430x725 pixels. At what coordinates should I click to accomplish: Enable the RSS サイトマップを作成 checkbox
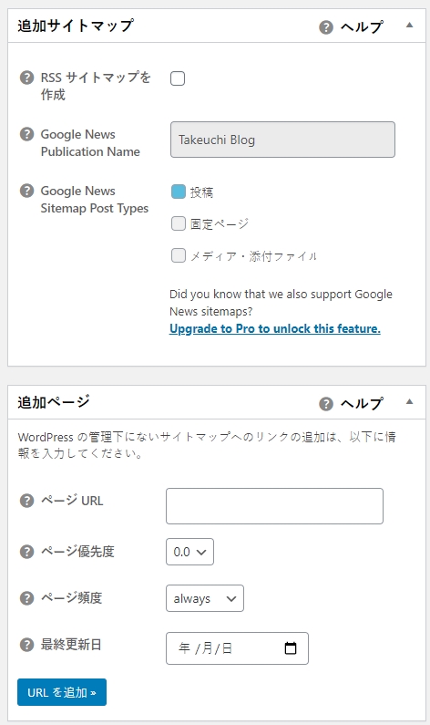178,78
